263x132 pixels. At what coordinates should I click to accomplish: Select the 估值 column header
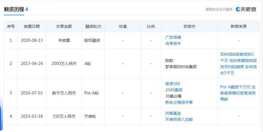tap(123, 26)
